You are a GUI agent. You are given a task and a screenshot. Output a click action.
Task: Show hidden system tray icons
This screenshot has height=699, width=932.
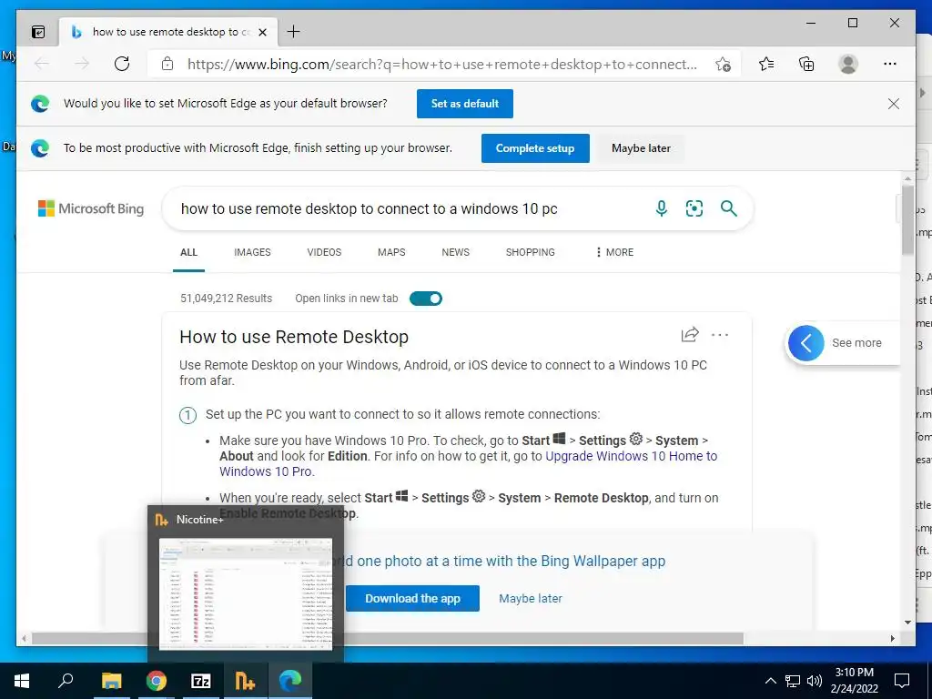tap(770, 681)
